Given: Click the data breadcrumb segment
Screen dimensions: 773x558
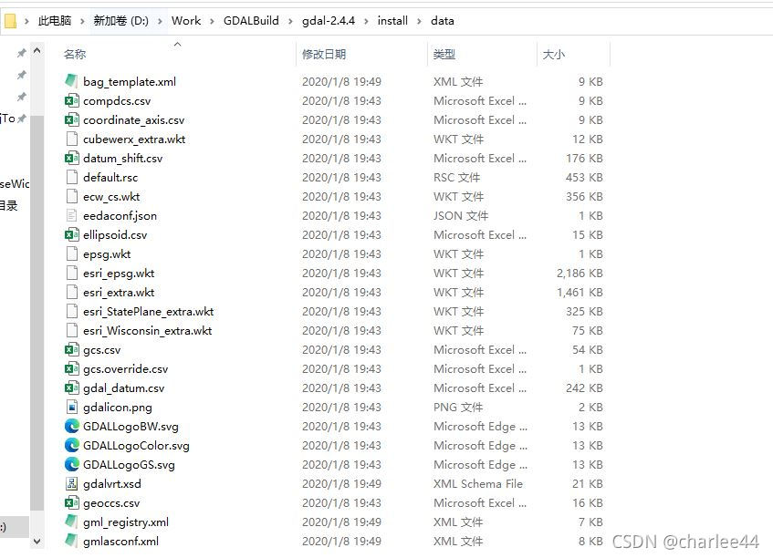Looking at the screenshot, I should tap(443, 21).
